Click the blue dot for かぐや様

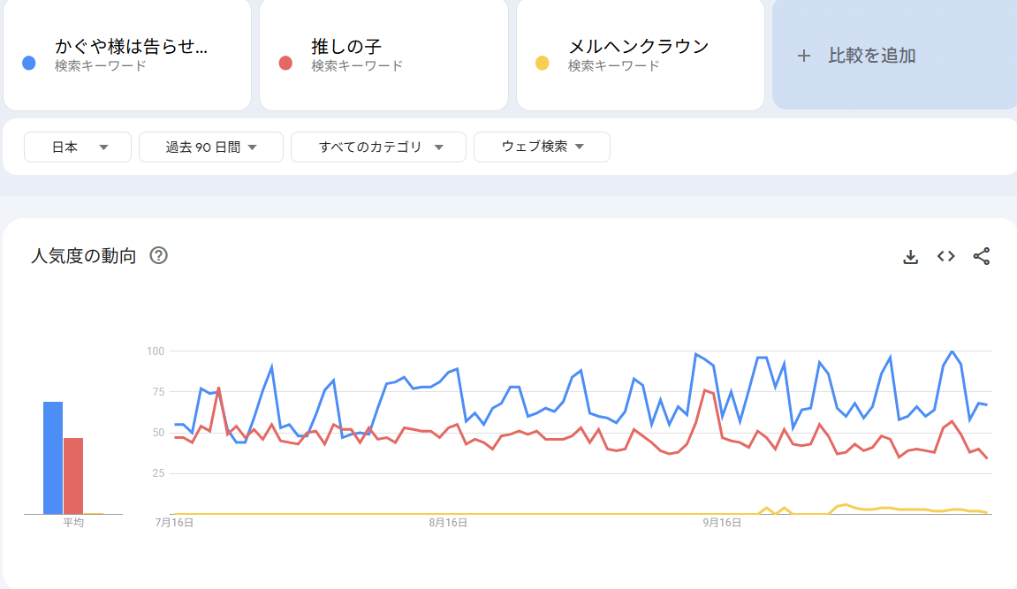pyautogui.click(x=29, y=63)
